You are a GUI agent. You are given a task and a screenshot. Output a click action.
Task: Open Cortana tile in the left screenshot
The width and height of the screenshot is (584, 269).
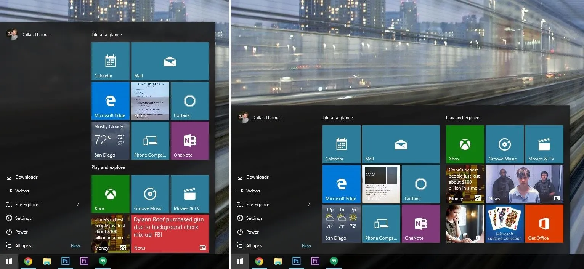(x=190, y=101)
